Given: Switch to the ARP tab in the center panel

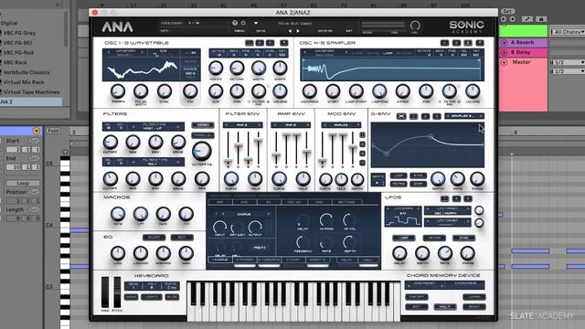Looking at the screenshot, I should pos(220,202).
